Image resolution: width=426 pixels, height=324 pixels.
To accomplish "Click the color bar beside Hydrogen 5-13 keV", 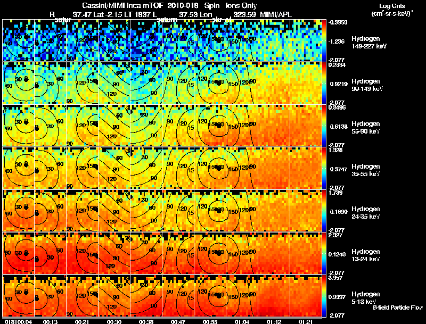I will coord(324,296).
